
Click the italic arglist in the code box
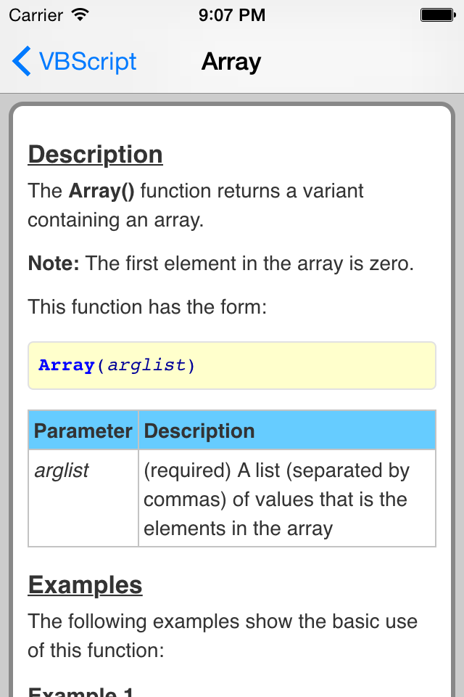(x=147, y=365)
